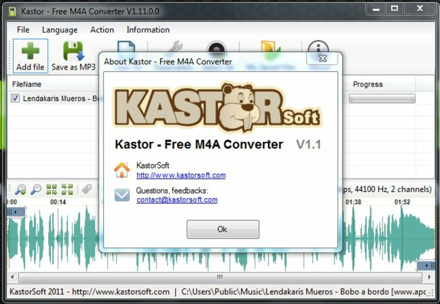The image size is (440, 304).
Task: Open the http://www.kastorsoft.com link
Action: [x=181, y=175]
